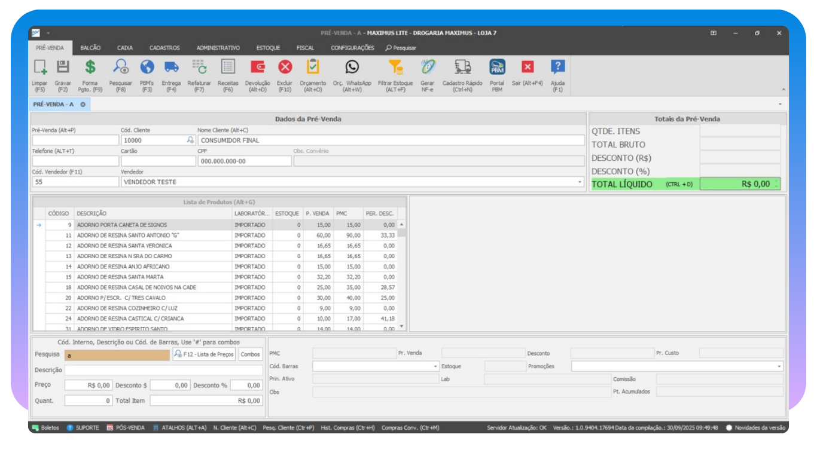Click the product list vertical scrollbar
This screenshot has width=817, height=459.
[401, 275]
